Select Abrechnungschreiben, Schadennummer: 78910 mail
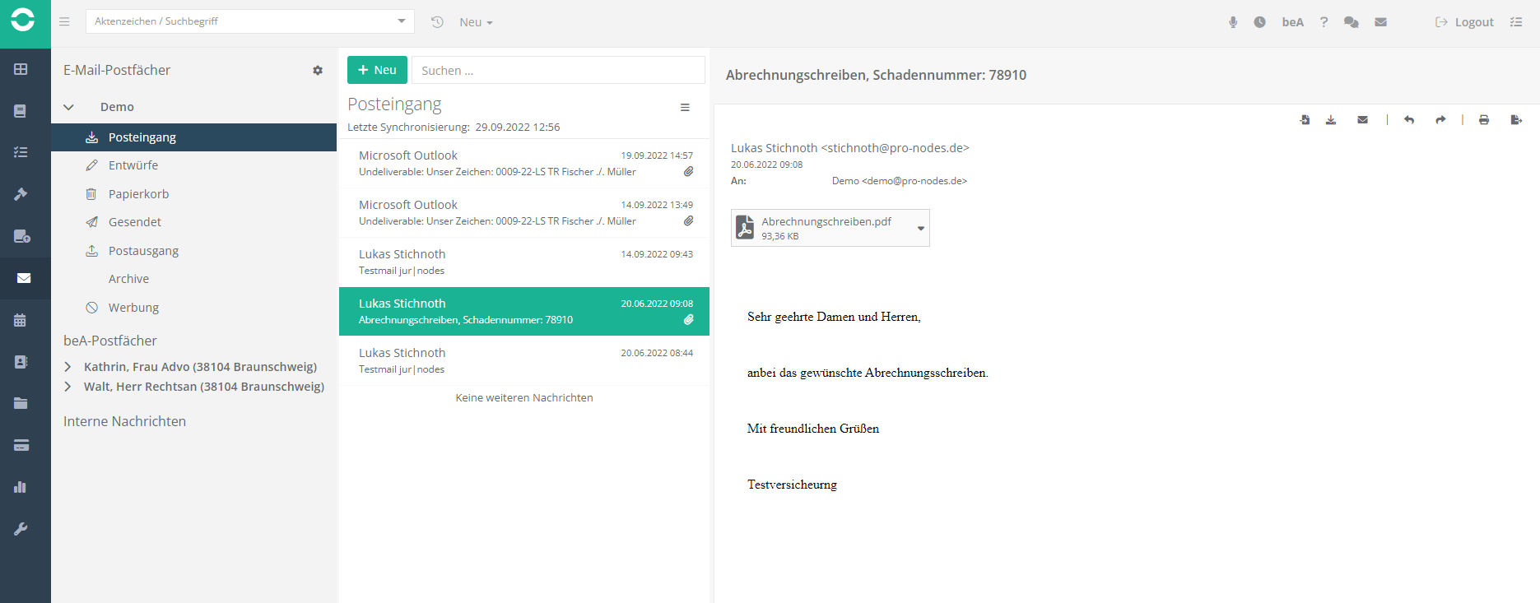The image size is (1540, 603). click(524, 312)
